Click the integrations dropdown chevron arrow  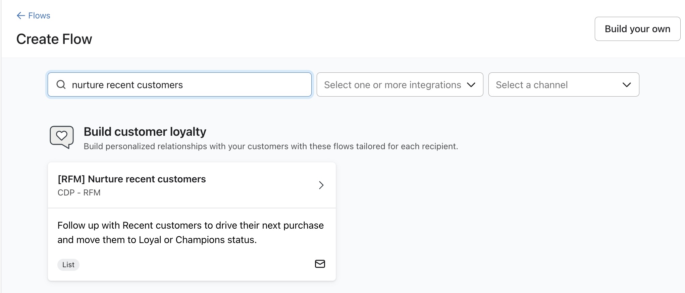coord(471,85)
